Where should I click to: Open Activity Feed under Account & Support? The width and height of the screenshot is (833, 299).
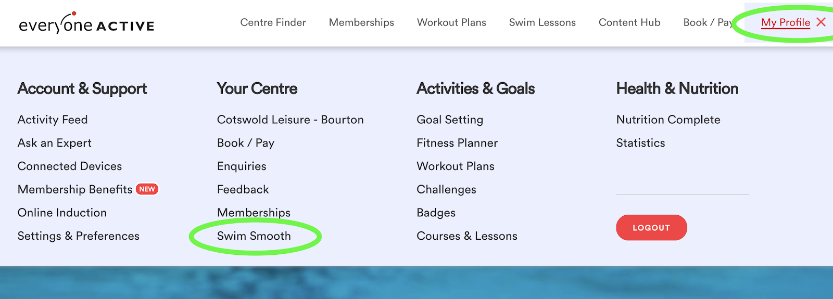pyautogui.click(x=53, y=120)
